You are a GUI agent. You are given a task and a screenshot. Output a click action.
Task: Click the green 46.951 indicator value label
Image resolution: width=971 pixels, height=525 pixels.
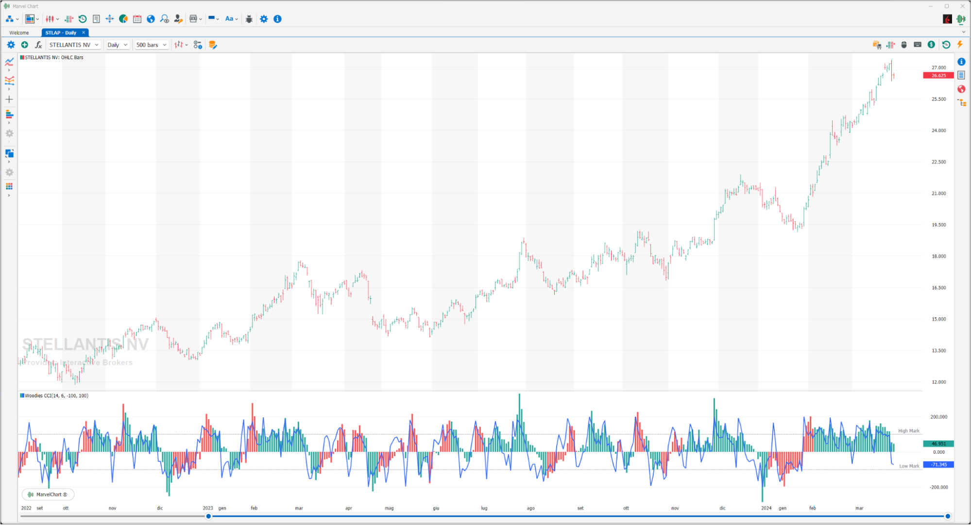point(938,443)
